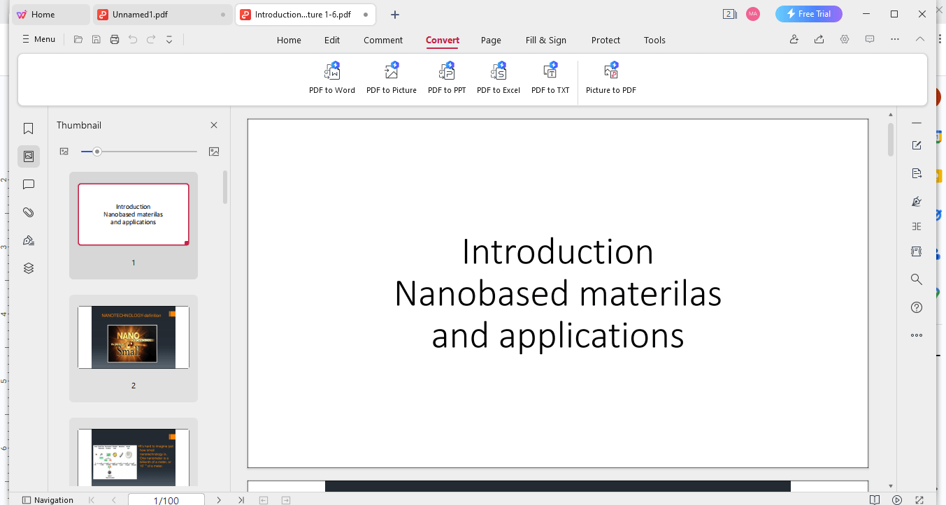The image size is (946, 505).
Task: Convert the document using PDF to Word
Action: point(331,77)
